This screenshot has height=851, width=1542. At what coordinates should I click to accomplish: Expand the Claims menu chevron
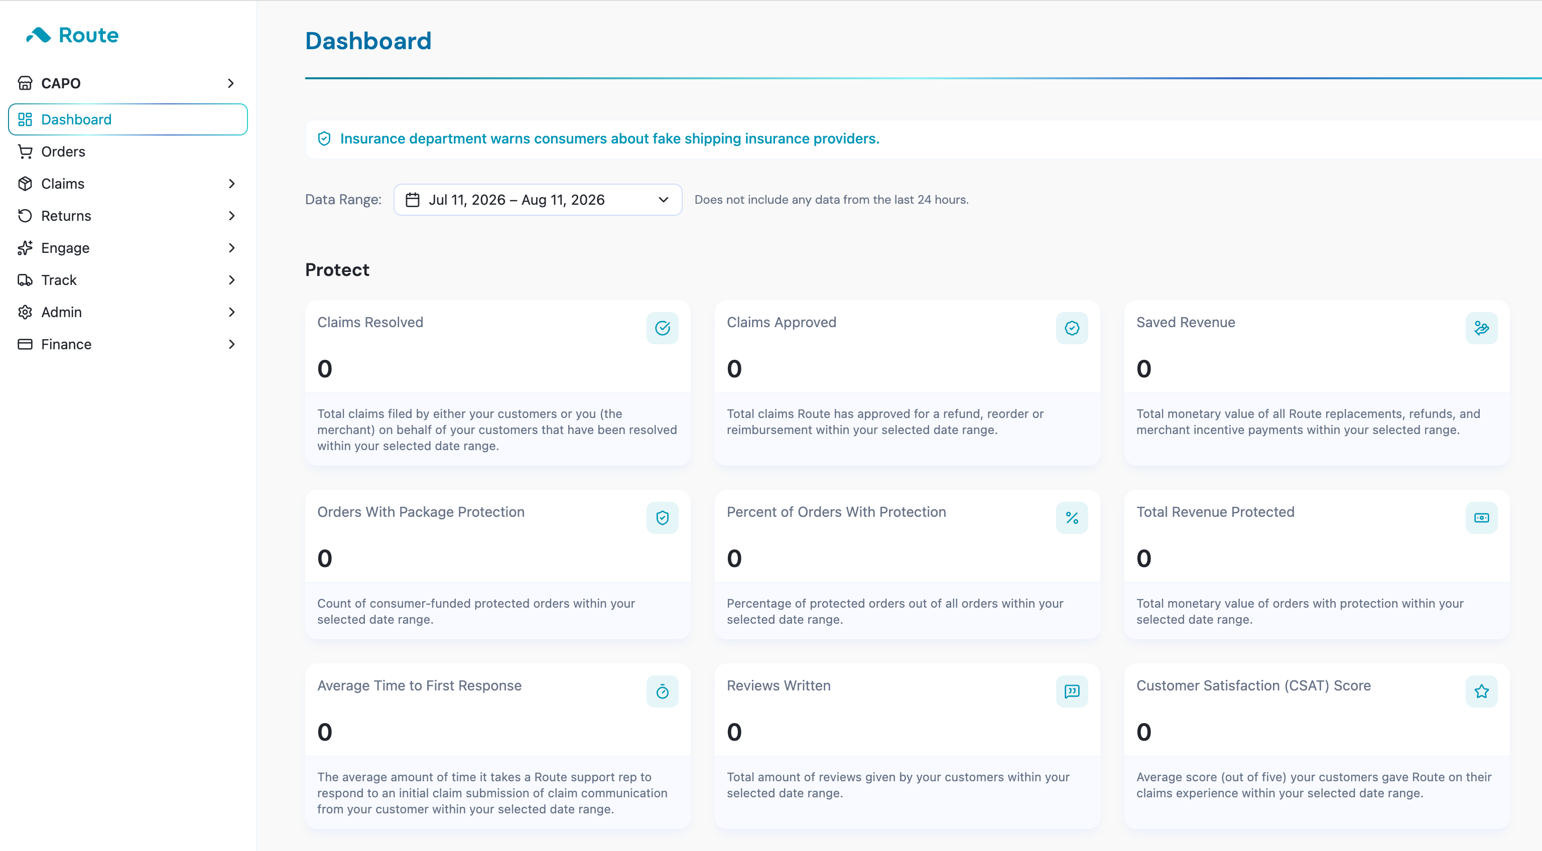[x=232, y=184]
